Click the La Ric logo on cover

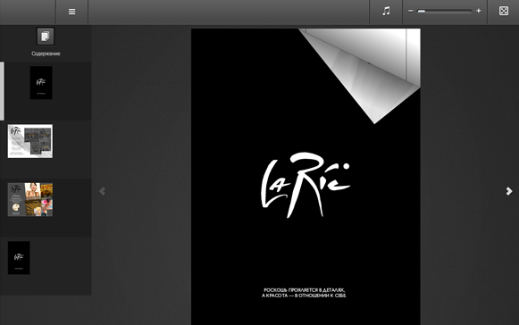pos(306,185)
